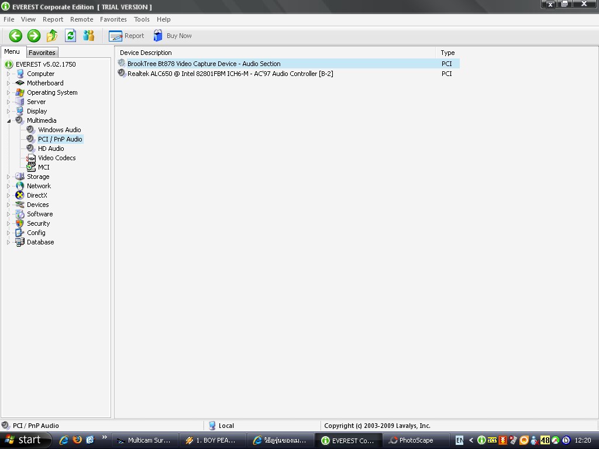The image size is (599, 449).
Task: Expand the Display tree node
Action: pos(8,111)
